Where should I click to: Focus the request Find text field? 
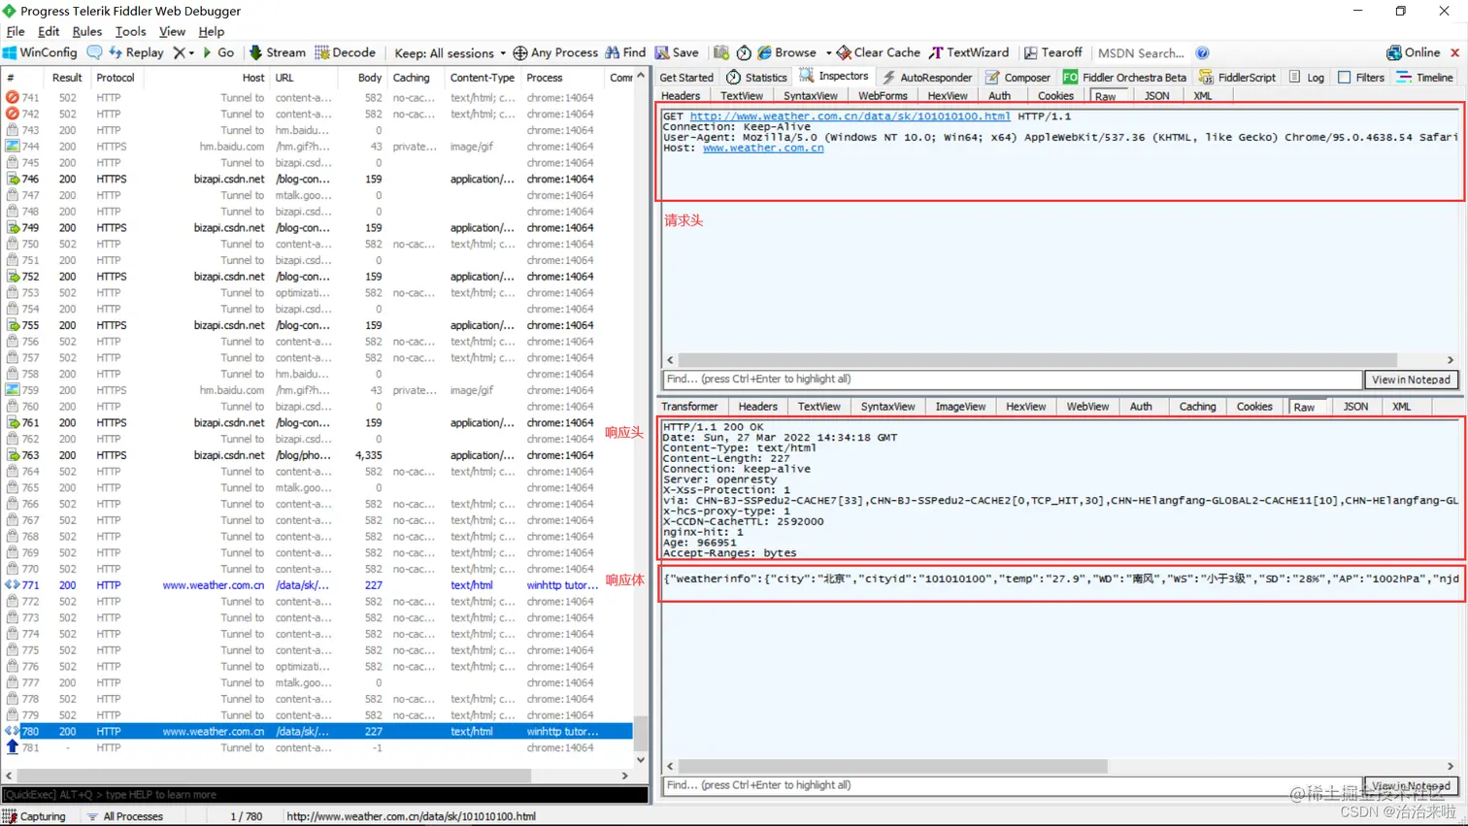(1013, 380)
